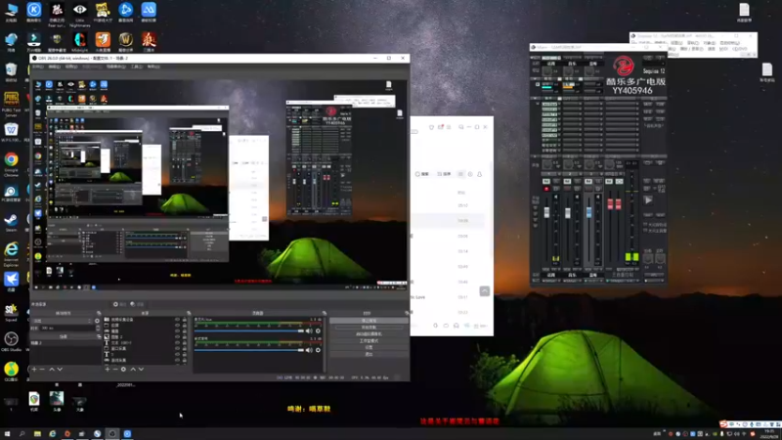Click top streaming button in OBS controls
This screenshot has height=440, width=782.
[x=369, y=321]
